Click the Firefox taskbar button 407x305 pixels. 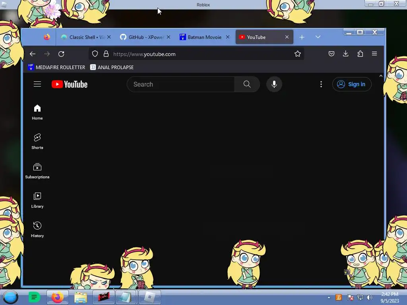point(58,297)
